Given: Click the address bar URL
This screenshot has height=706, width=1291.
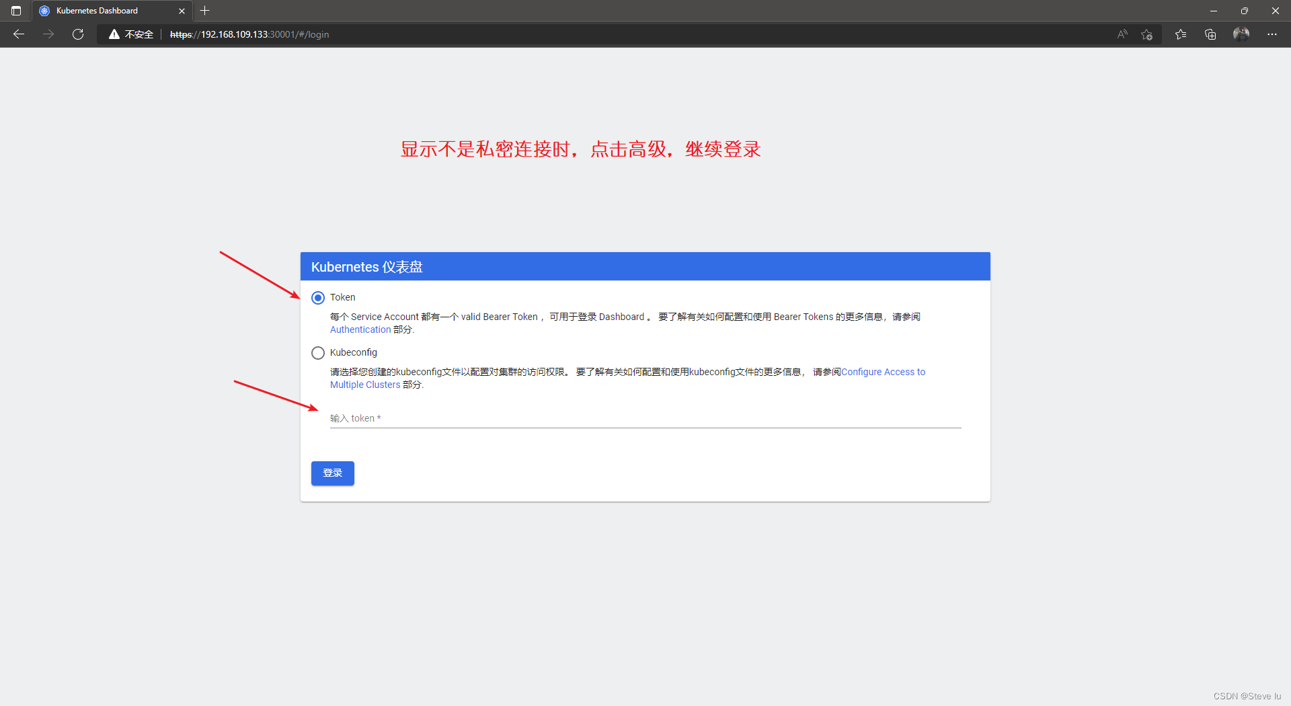Looking at the screenshot, I should pyautogui.click(x=249, y=34).
